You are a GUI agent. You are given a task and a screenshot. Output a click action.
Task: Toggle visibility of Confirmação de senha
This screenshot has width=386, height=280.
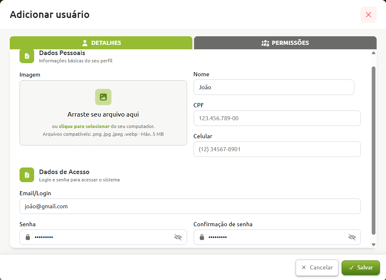(x=352, y=237)
